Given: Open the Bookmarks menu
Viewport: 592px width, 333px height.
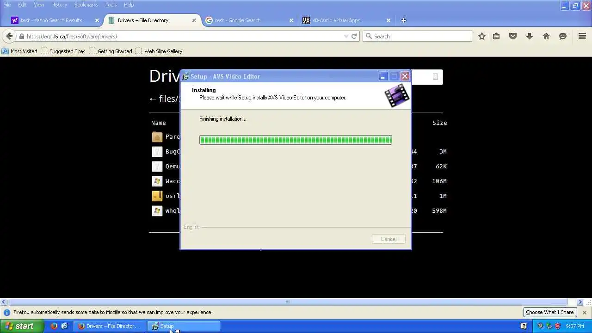Looking at the screenshot, I should tap(86, 5).
